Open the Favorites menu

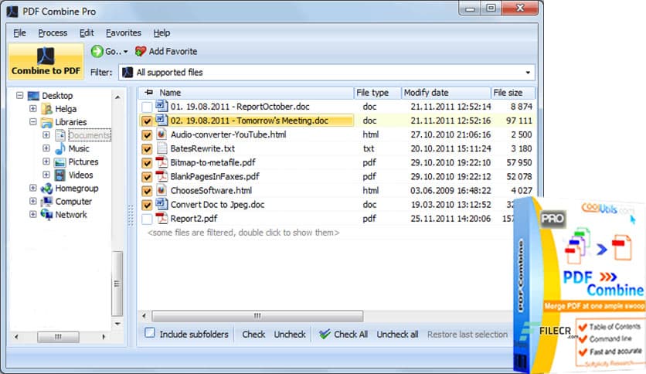coord(123,33)
